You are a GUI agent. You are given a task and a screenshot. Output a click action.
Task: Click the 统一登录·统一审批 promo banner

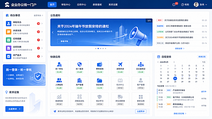click(x=24, y=75)
